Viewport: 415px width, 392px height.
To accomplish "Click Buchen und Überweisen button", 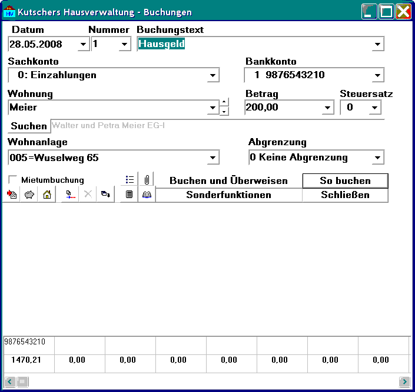I will click(x=228, y=180).
